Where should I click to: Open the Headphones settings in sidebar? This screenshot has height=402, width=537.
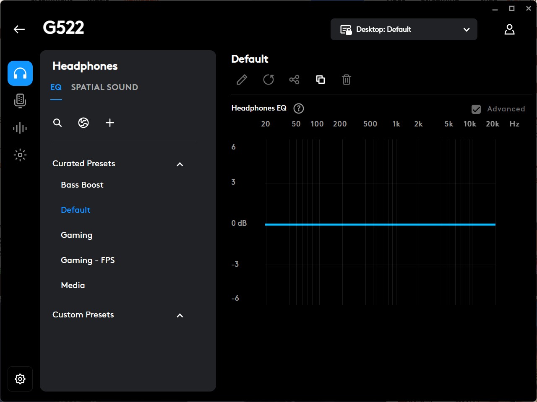click(x=20, y=73)
